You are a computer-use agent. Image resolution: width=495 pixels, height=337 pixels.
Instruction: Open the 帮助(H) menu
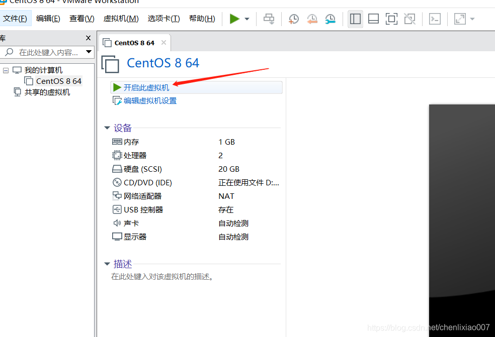[202, 19]
